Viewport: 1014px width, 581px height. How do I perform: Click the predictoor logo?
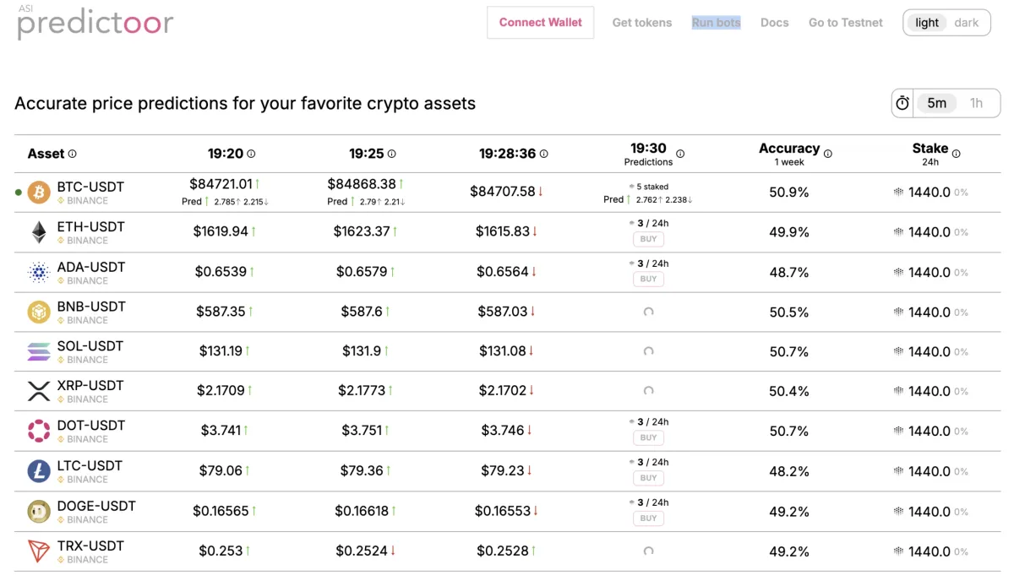click(x=95, y=22)
